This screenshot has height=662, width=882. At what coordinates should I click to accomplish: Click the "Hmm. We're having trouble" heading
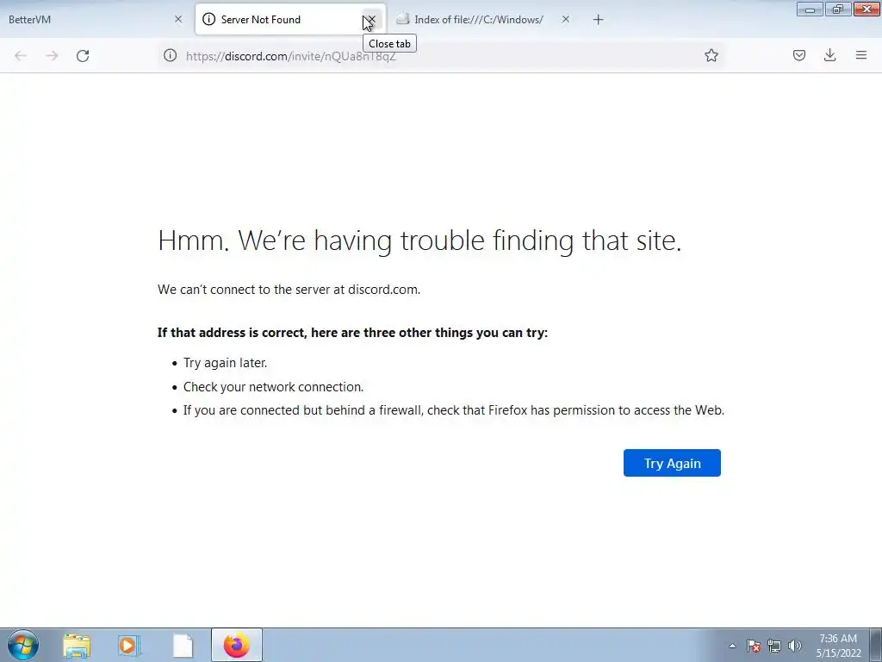tap(419, 240)
